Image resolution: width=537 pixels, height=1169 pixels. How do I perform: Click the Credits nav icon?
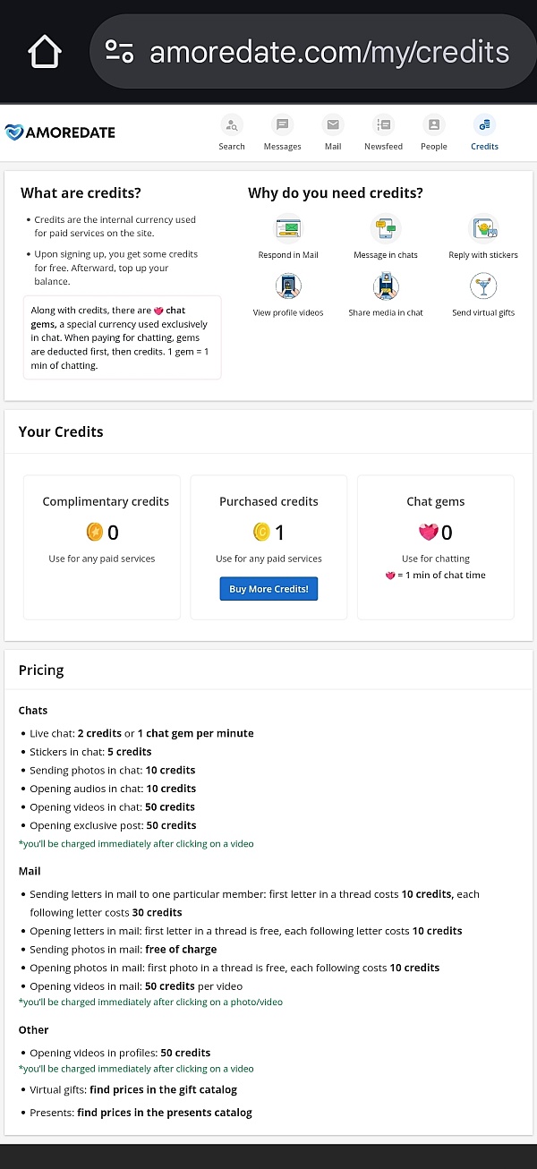point(484,125)
